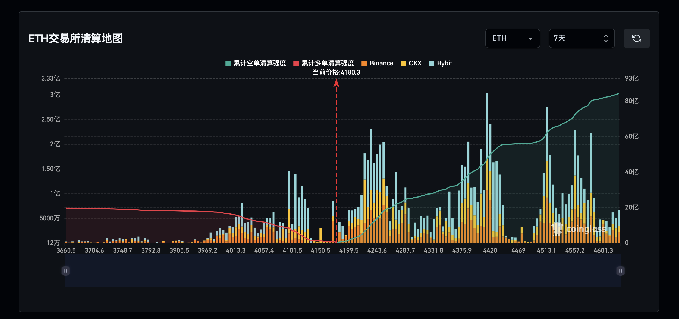Click the 5000万 left axis label

(50, 218)
